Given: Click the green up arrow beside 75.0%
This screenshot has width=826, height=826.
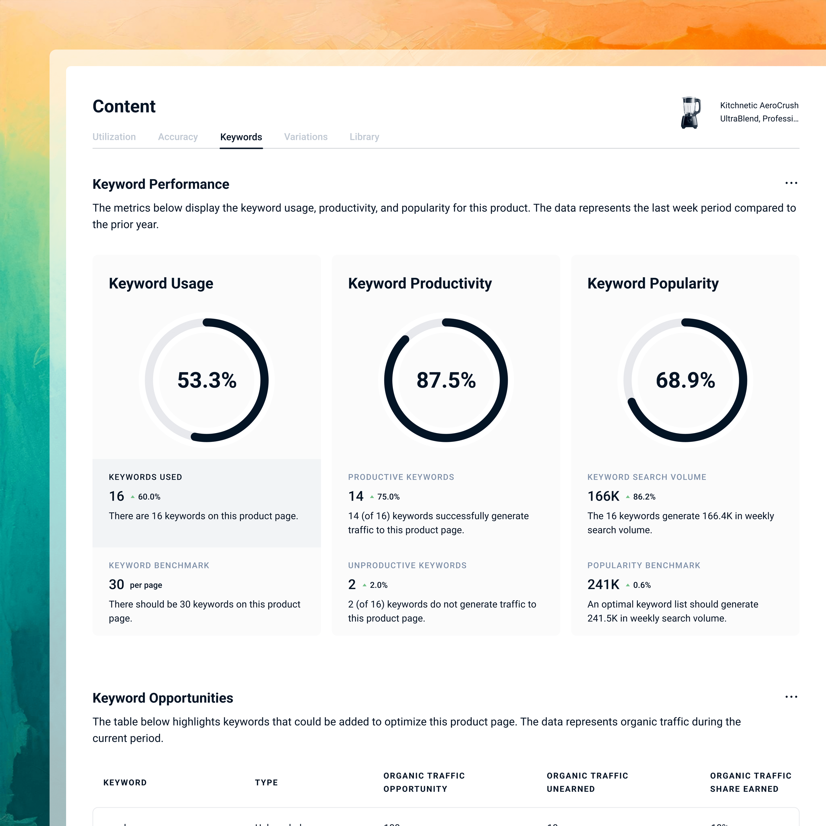Looking at the screenshot, I should [x=372, y=497].
